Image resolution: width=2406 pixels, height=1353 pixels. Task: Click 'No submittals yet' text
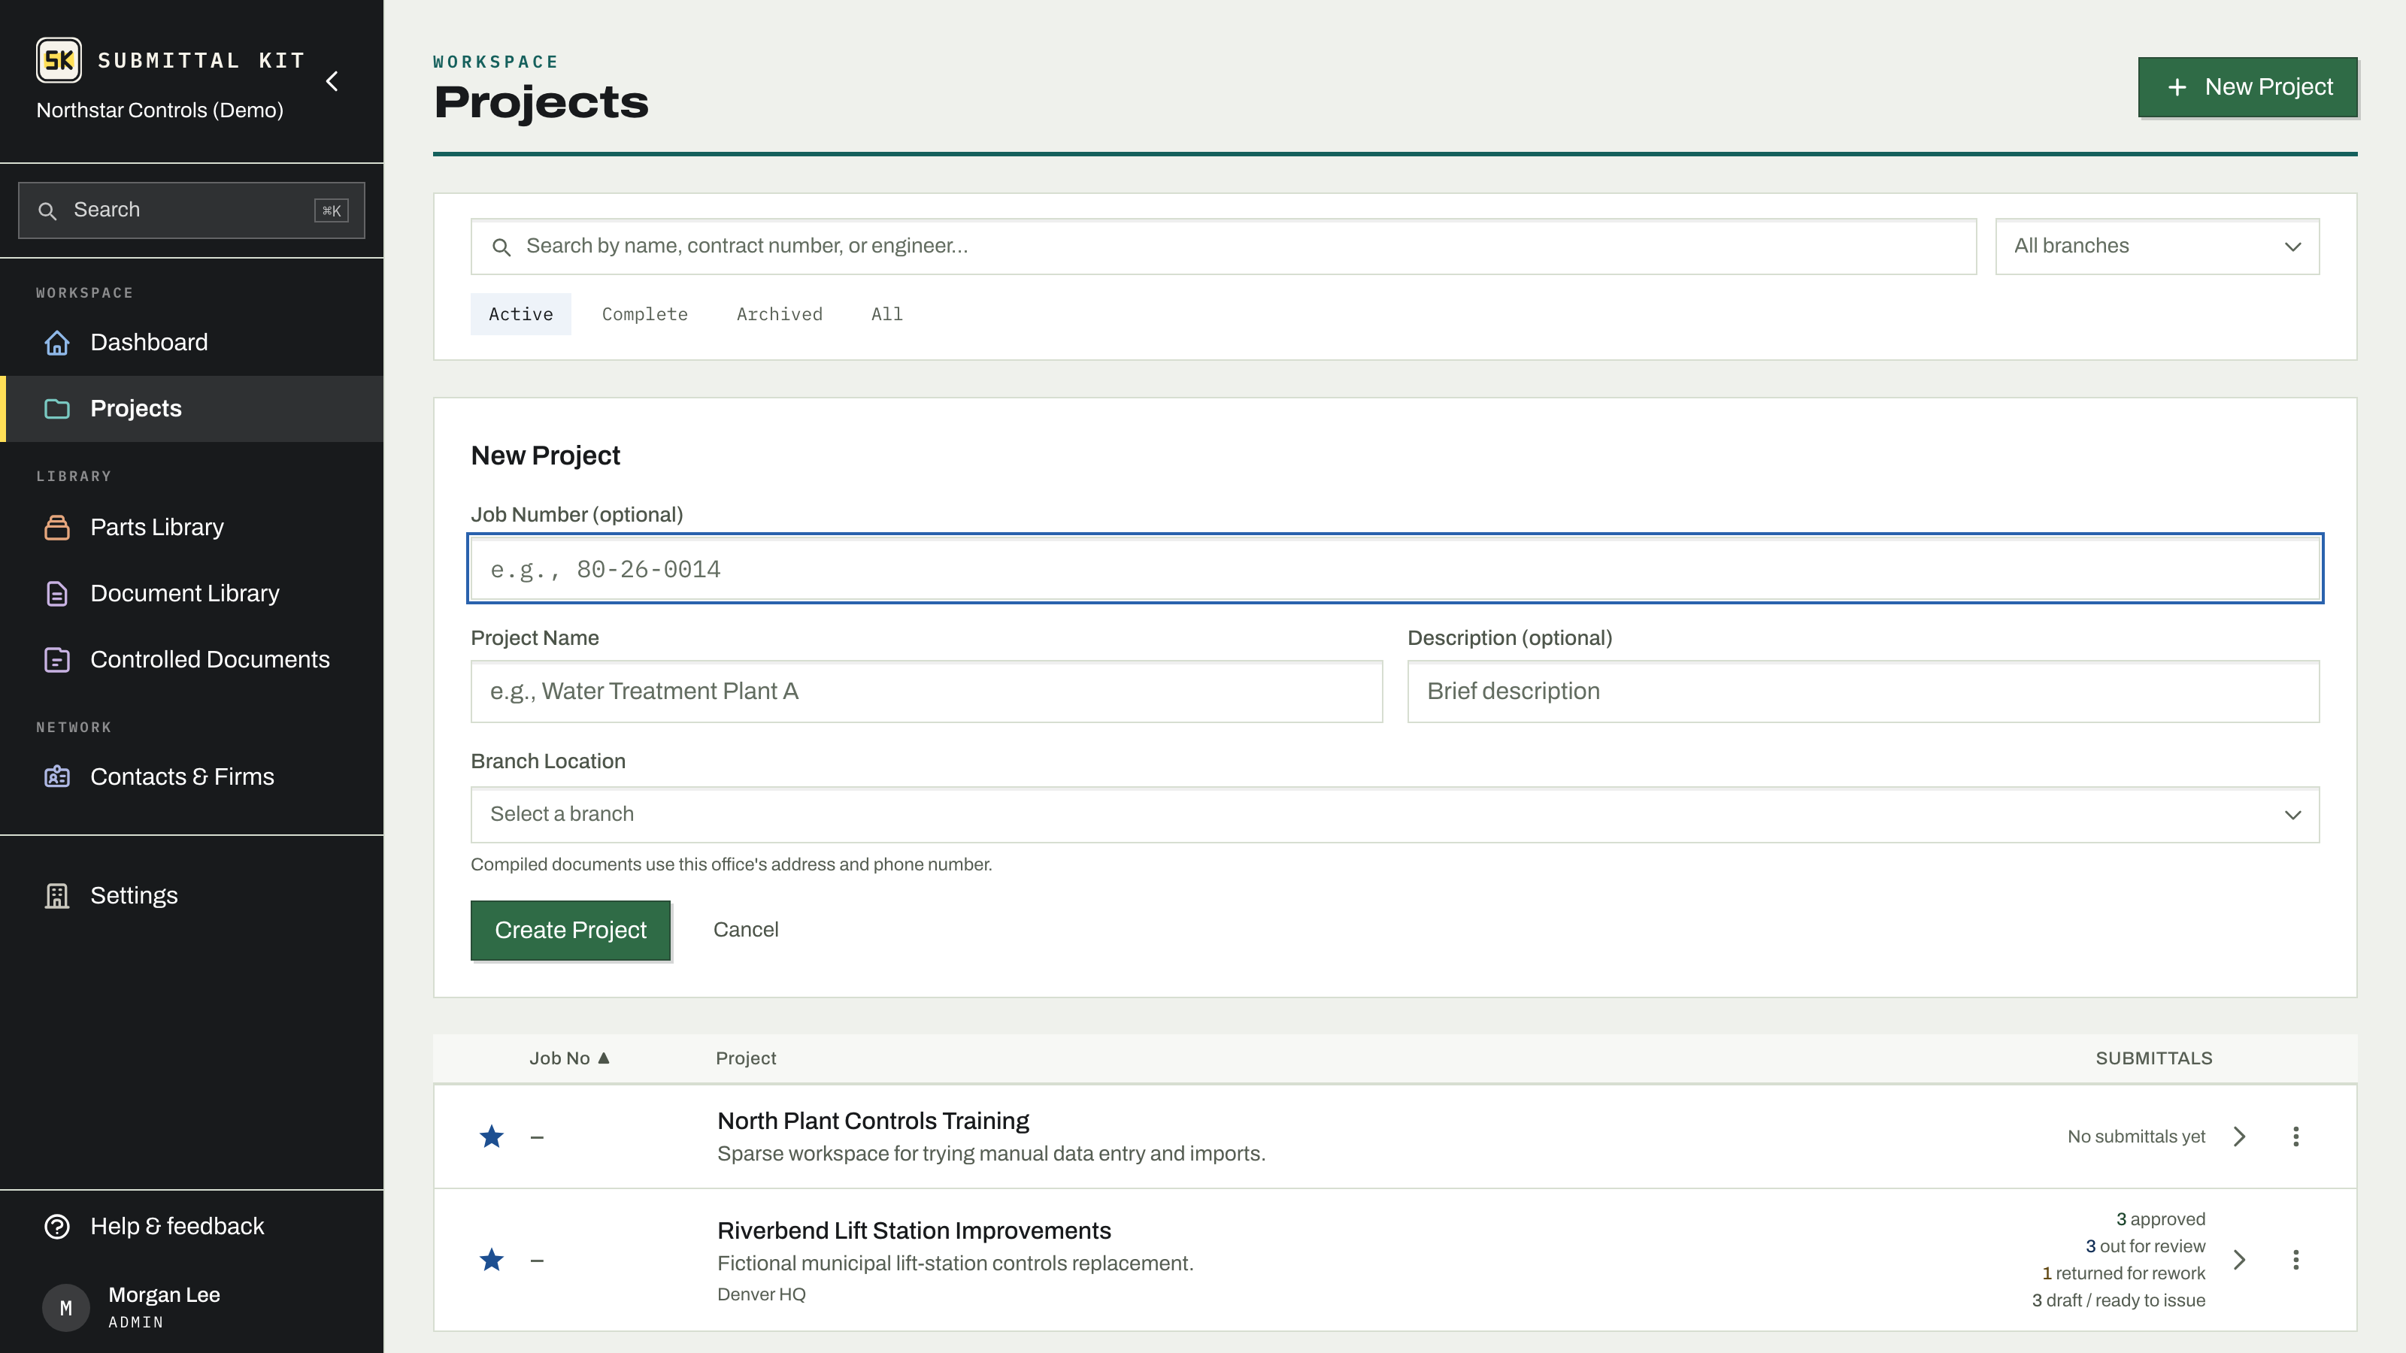pyautogui.click(x=2136, y=1137)
